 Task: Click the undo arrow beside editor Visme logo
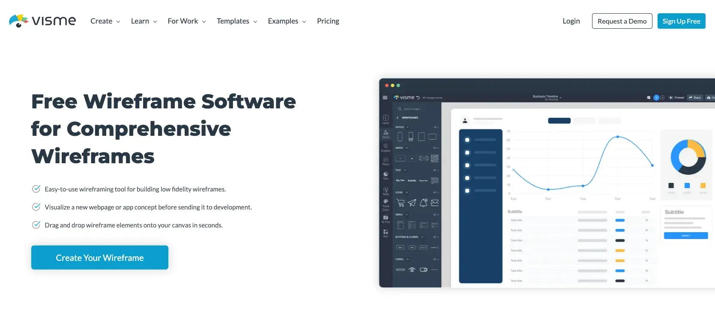click(418, 98)
